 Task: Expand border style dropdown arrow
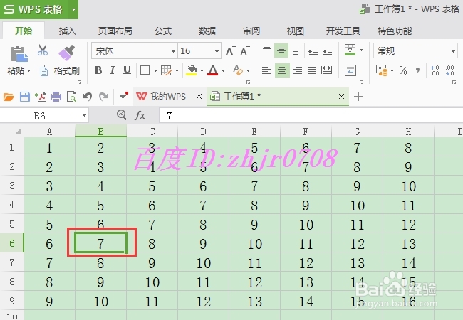[x=155, y=70]
